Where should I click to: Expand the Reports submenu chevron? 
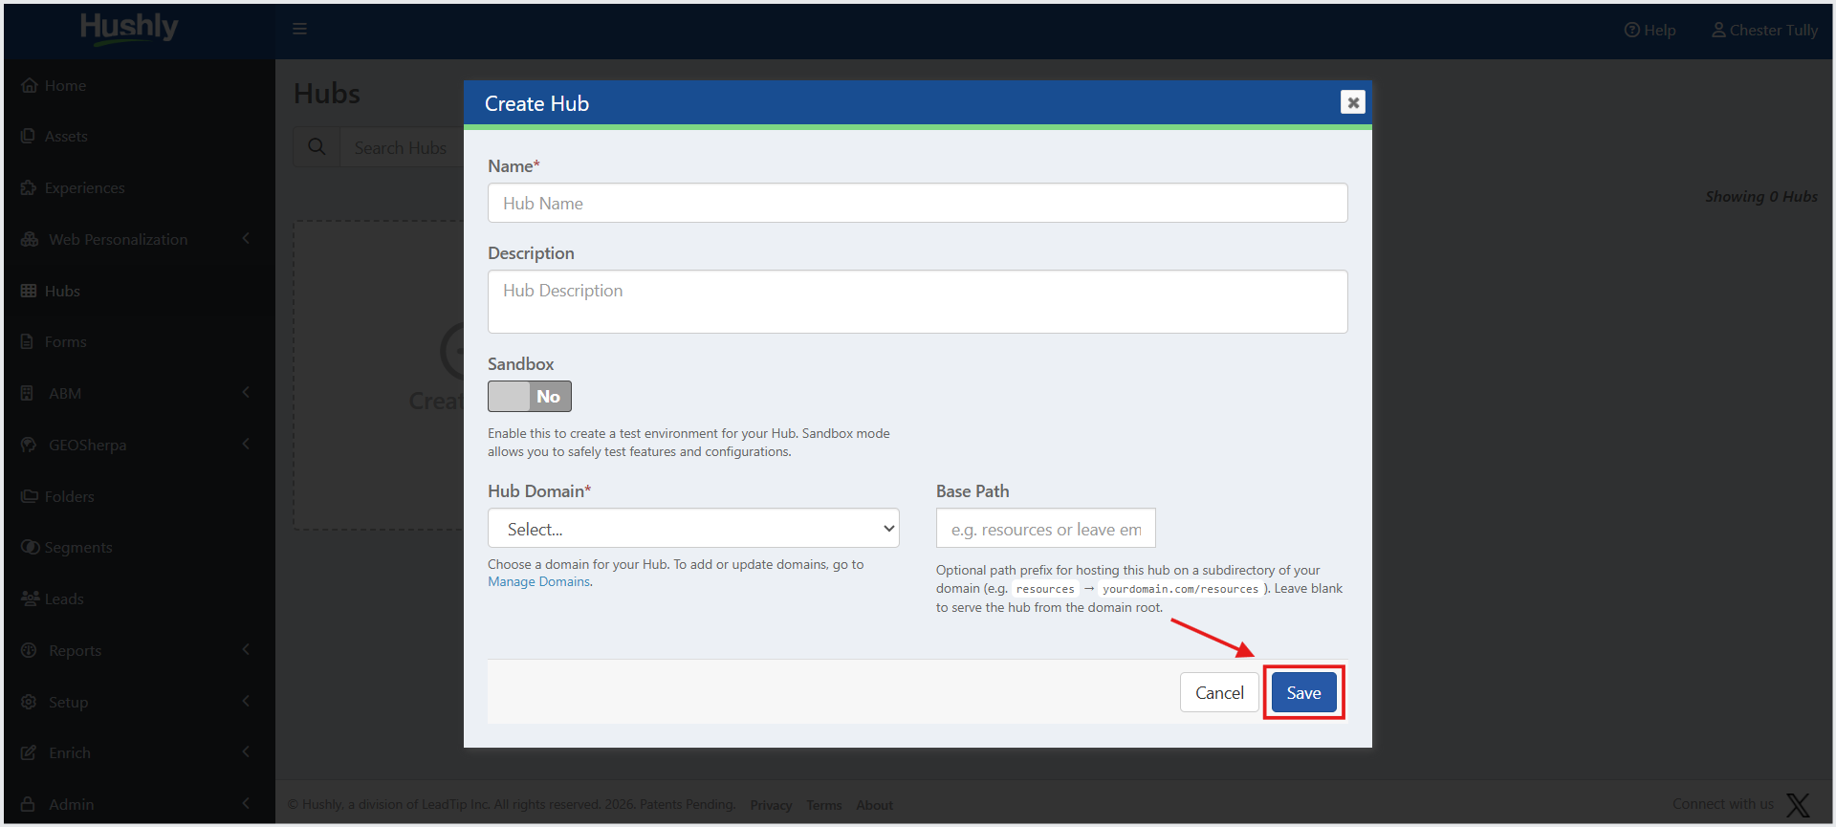[x=246, y=649]
